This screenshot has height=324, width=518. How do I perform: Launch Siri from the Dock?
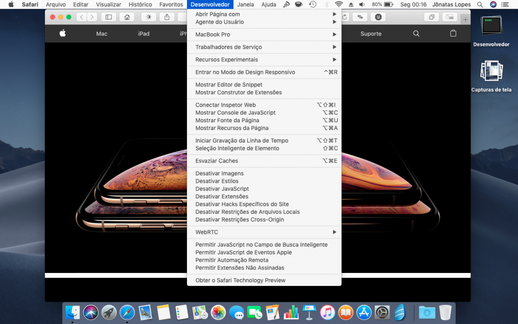click(91, 312)
